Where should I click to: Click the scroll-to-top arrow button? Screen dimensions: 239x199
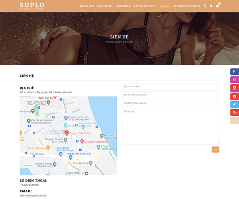(x=235, y=120)
